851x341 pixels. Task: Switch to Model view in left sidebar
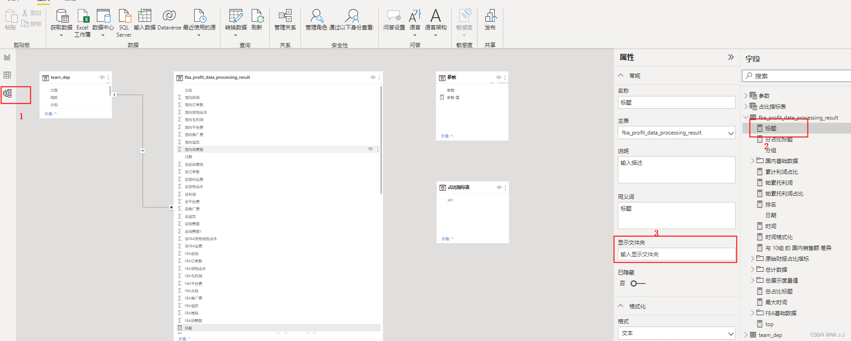pos(7,93)
